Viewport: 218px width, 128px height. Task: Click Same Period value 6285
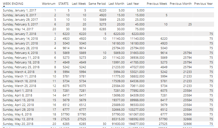(103, 29)
